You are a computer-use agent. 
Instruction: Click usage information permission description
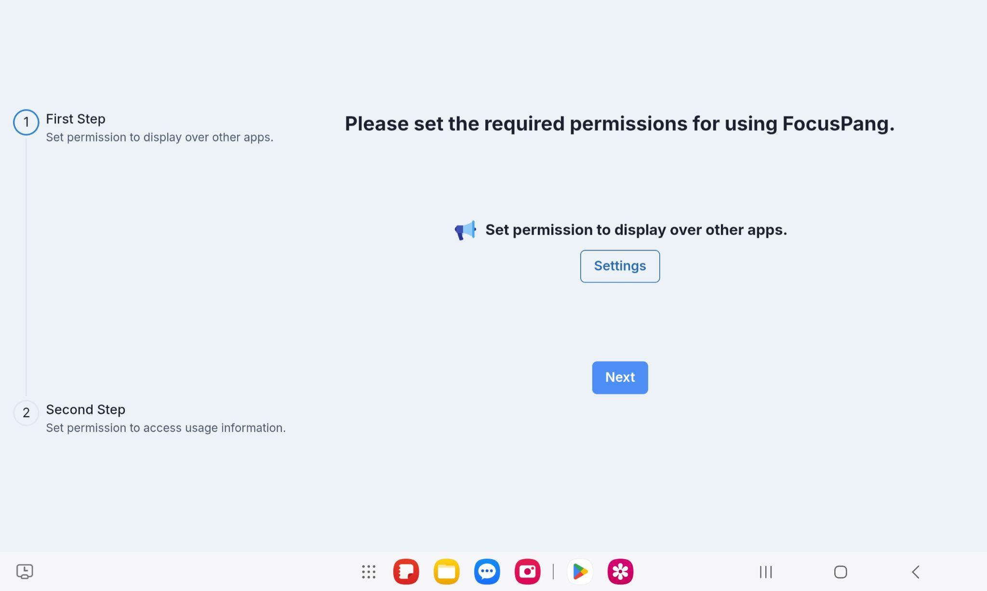click(x=166, y=428)
